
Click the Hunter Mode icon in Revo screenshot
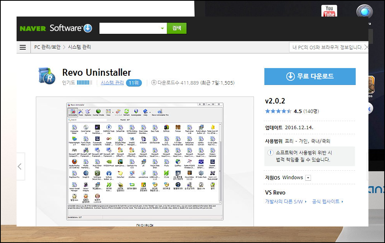click(x=98, y=112)
